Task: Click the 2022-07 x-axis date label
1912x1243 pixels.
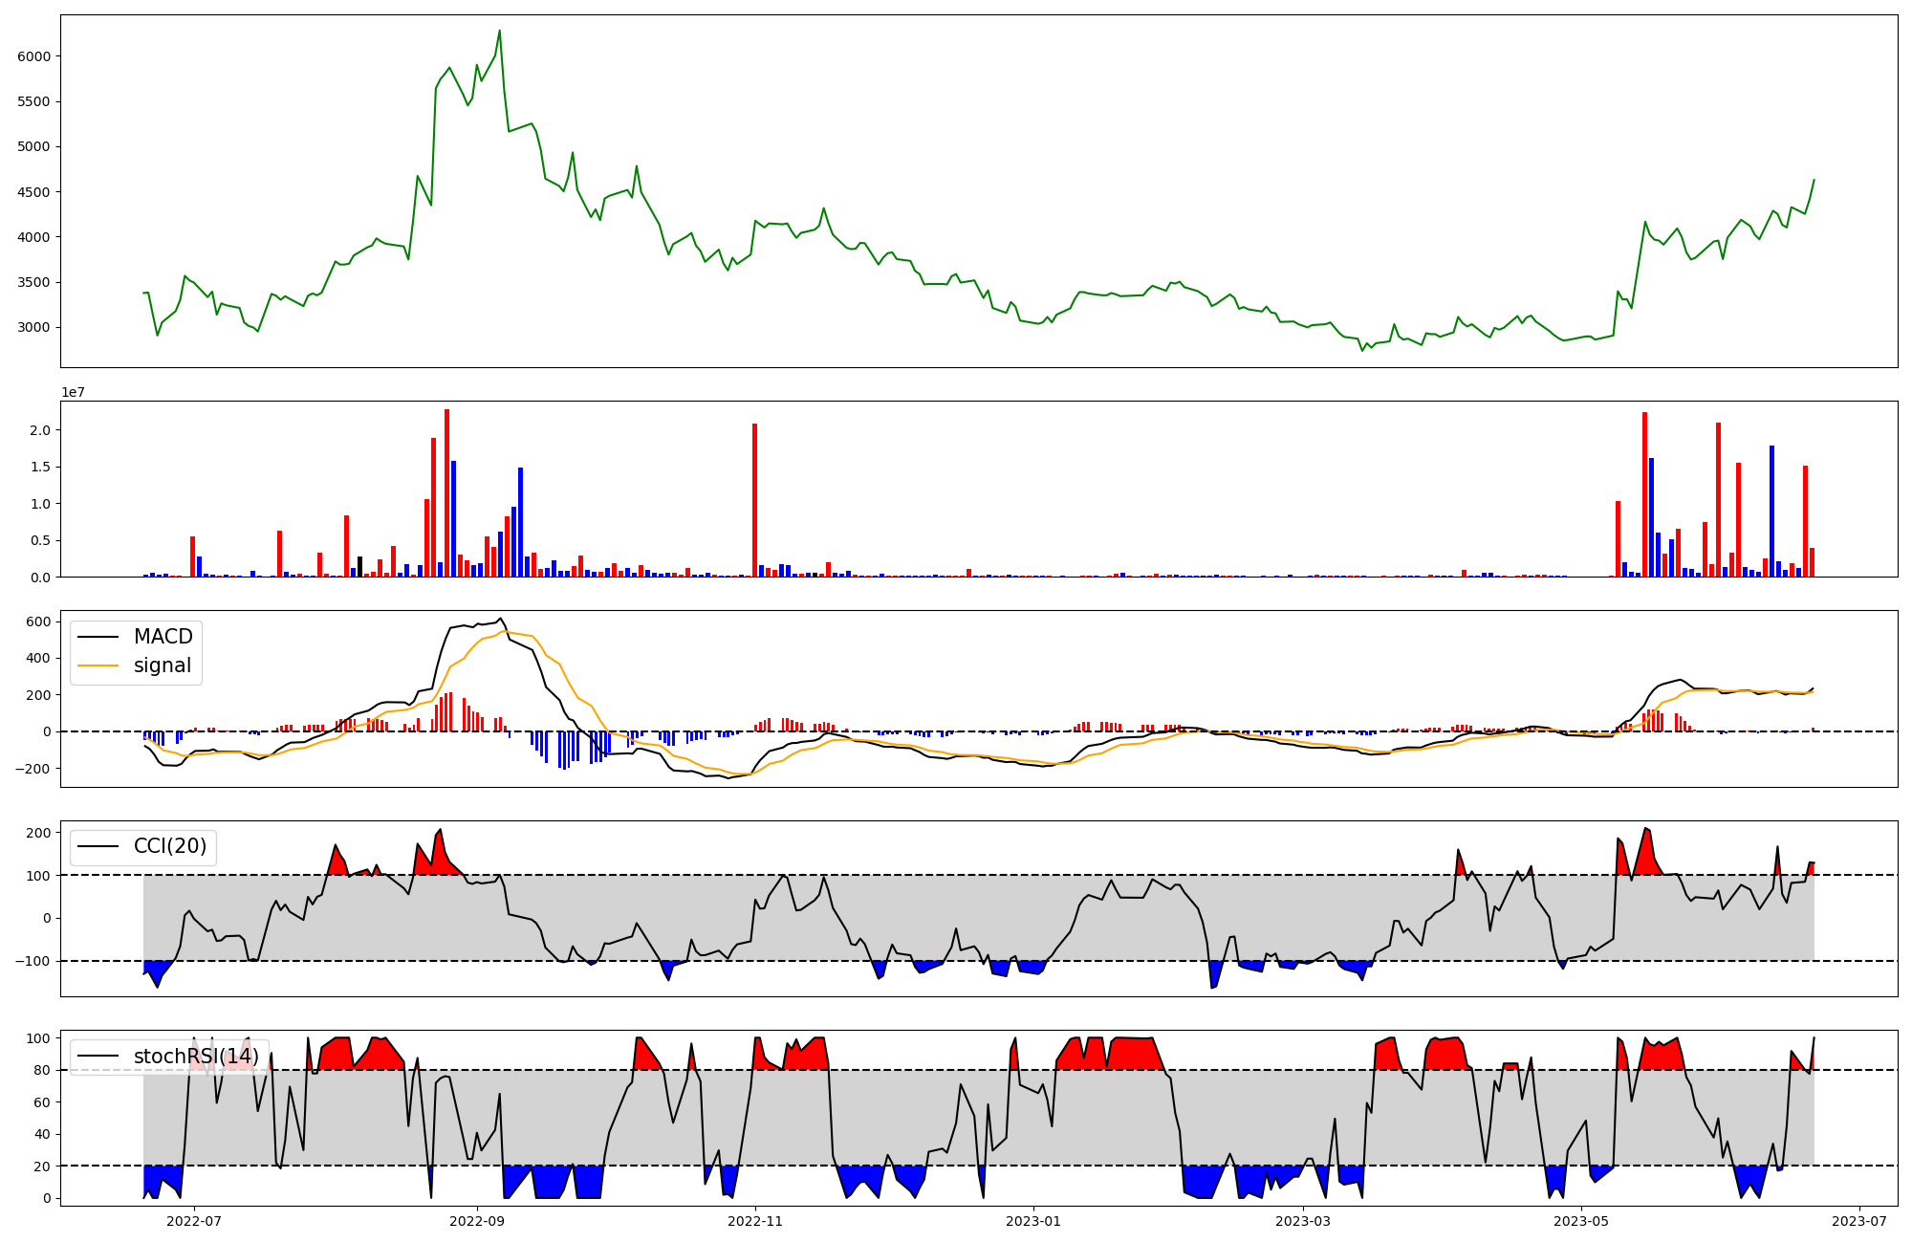Action: (194, 1221)
